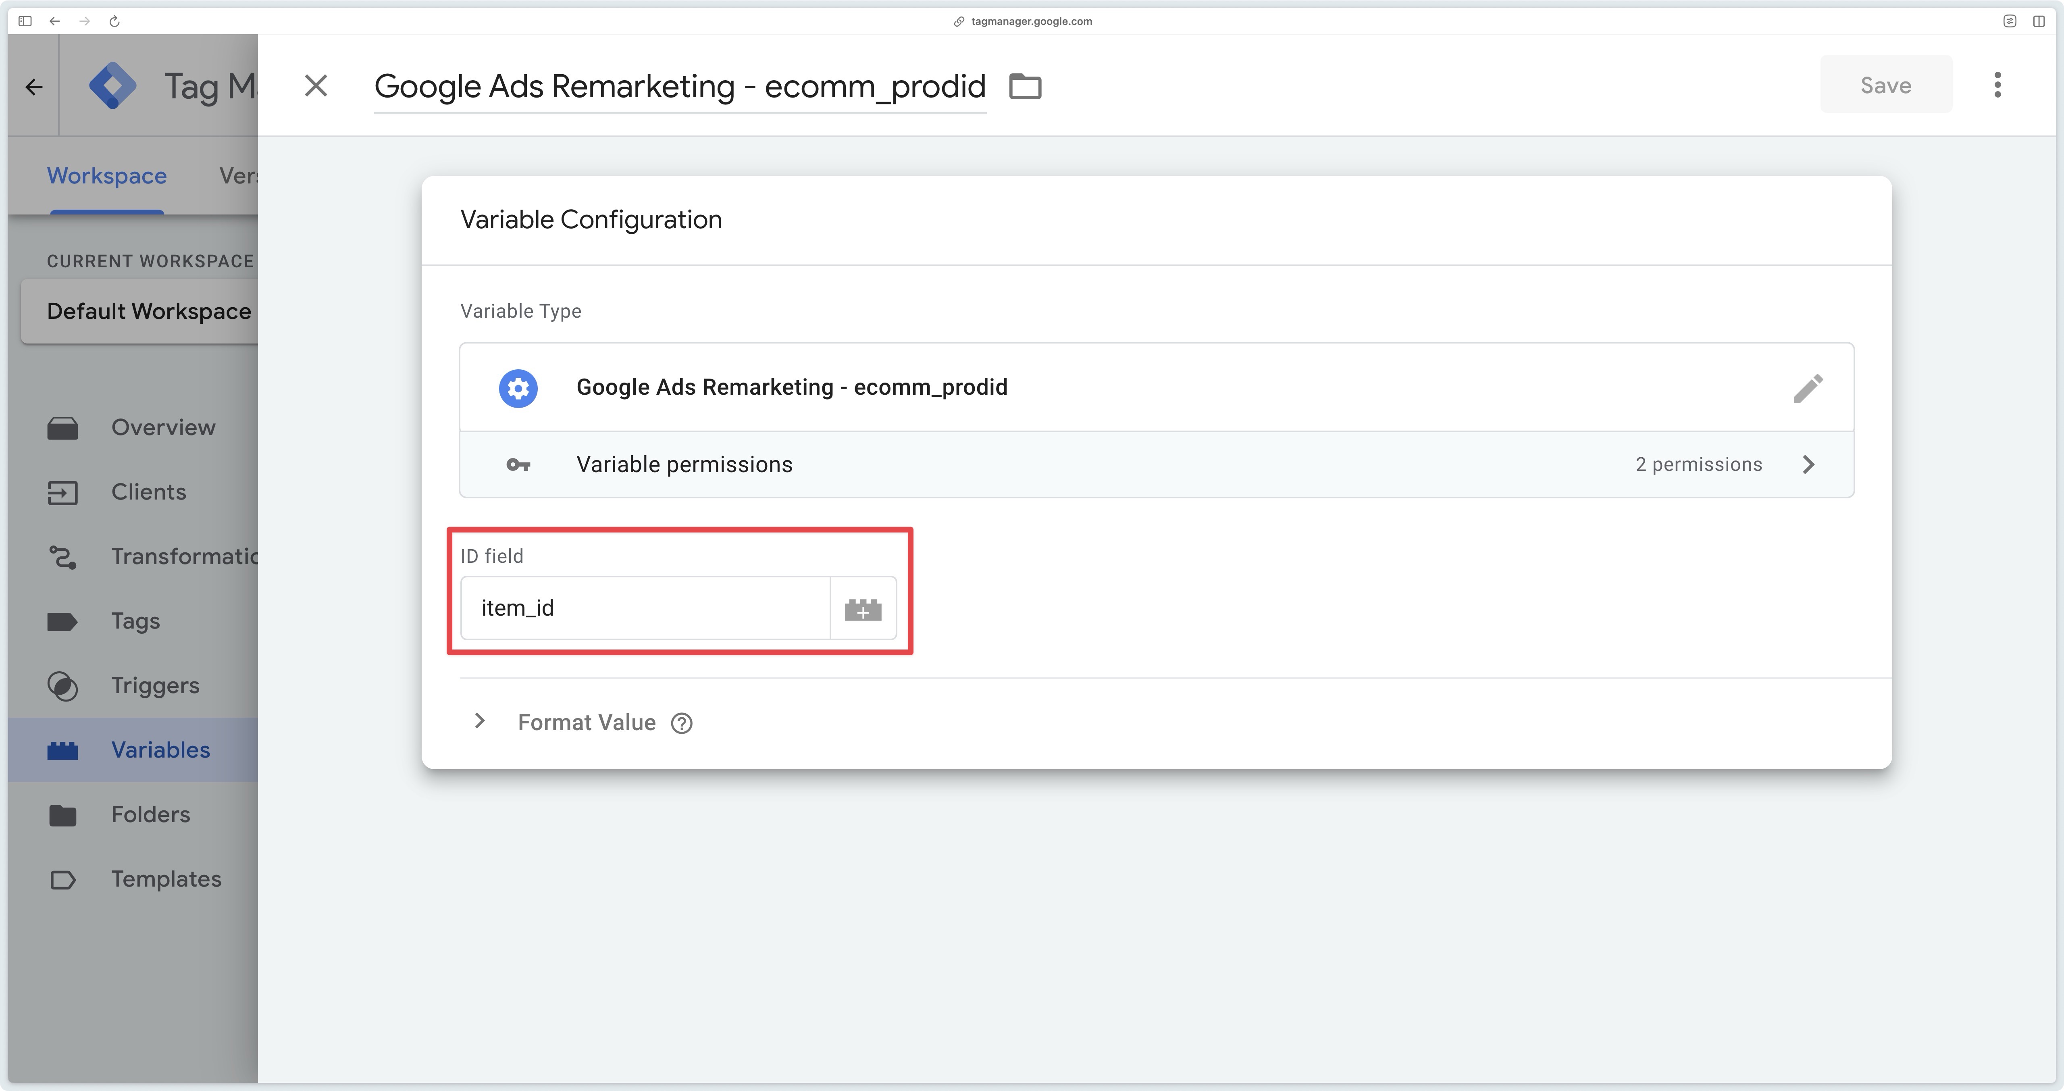This screenshot has width=2064, height=1091.
Task: Click the pencil edit variable type icon
Action: point(1808,388)
